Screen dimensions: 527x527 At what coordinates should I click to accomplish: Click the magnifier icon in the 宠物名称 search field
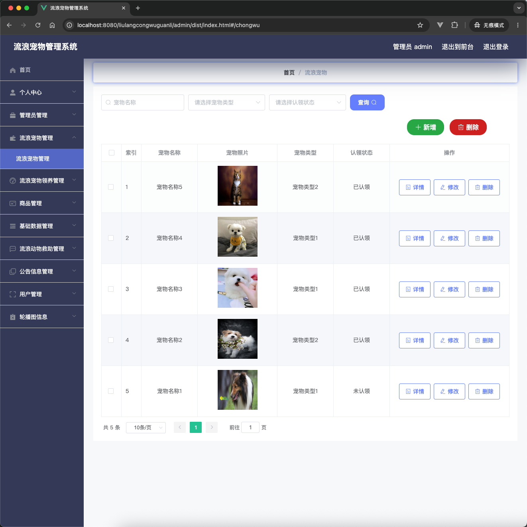click(x=108, y=102)
